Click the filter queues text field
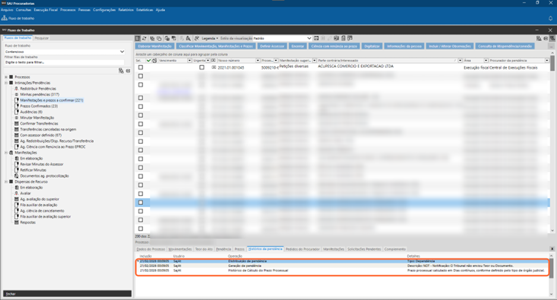The image size is (557, 300). coord(64,62)
